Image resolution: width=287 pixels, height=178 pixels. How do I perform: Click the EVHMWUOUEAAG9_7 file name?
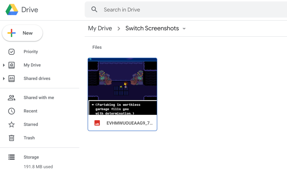[130, 123]
